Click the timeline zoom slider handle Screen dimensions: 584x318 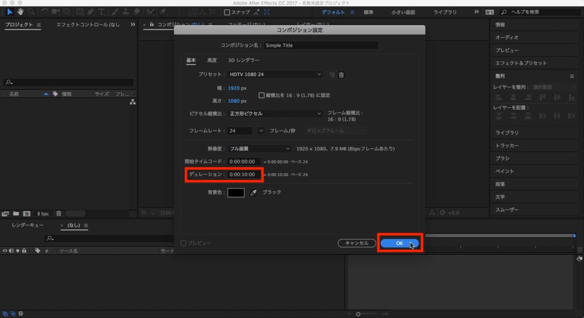pos(358,314)
